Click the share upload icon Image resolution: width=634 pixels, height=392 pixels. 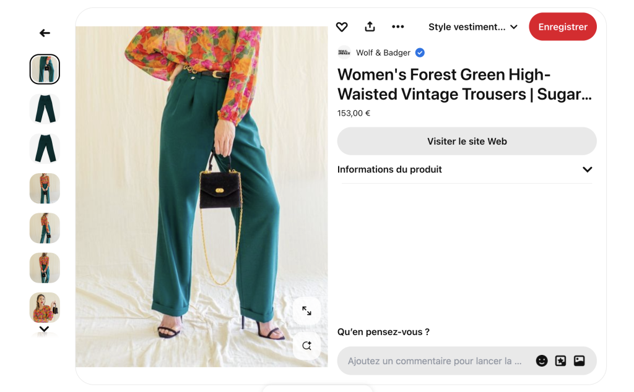370,27
